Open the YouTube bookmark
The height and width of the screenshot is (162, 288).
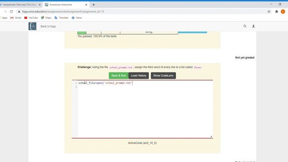click(31, 18)
